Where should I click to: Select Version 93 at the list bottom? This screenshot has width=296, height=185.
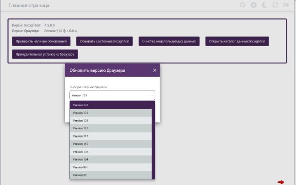[x=111, y=175]
